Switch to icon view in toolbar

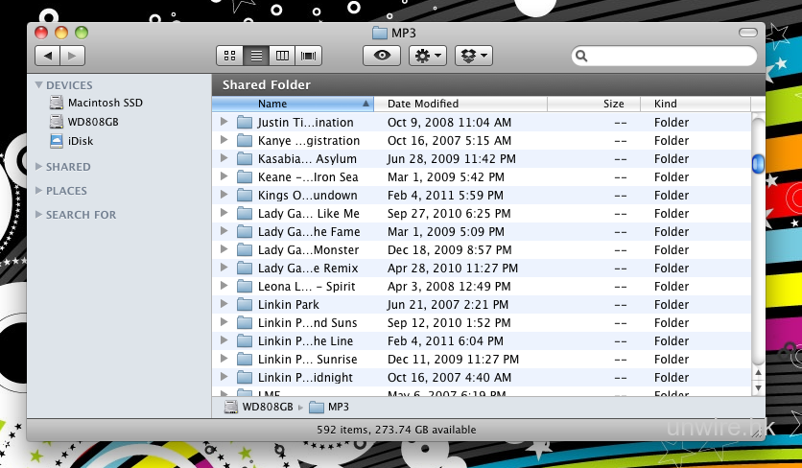(230, 56)
